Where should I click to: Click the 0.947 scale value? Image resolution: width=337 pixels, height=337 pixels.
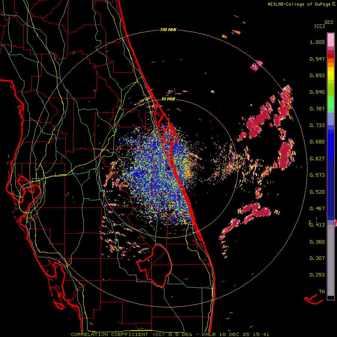click(x=317, y=59)
